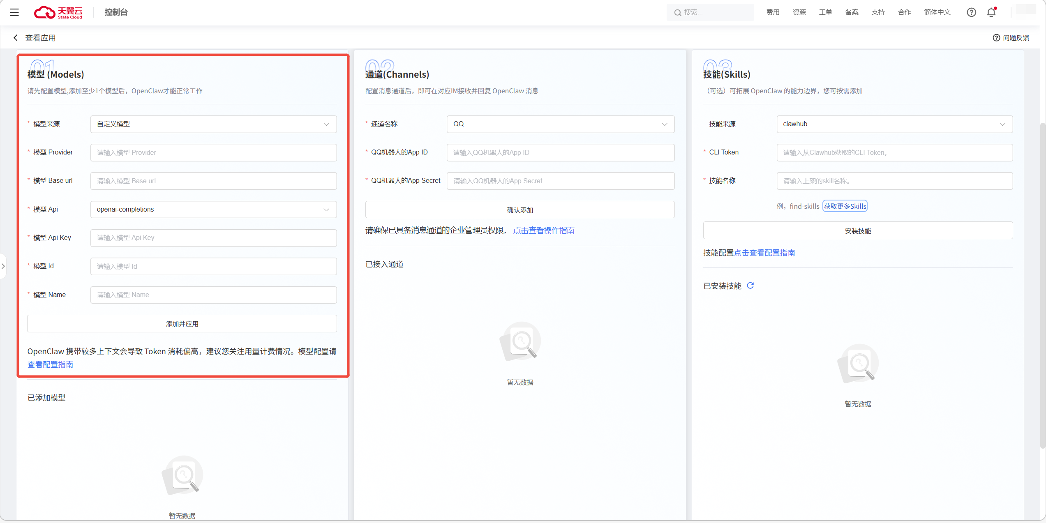Open the 工单 menu item

point(825,12)
